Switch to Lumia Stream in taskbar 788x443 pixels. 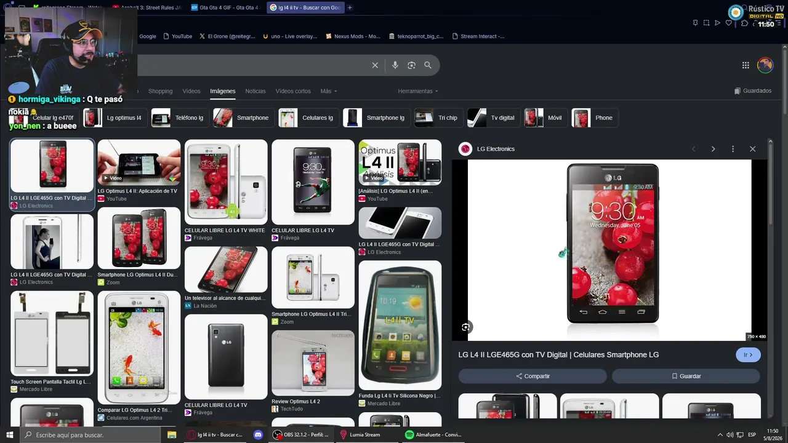click(365, 435)
